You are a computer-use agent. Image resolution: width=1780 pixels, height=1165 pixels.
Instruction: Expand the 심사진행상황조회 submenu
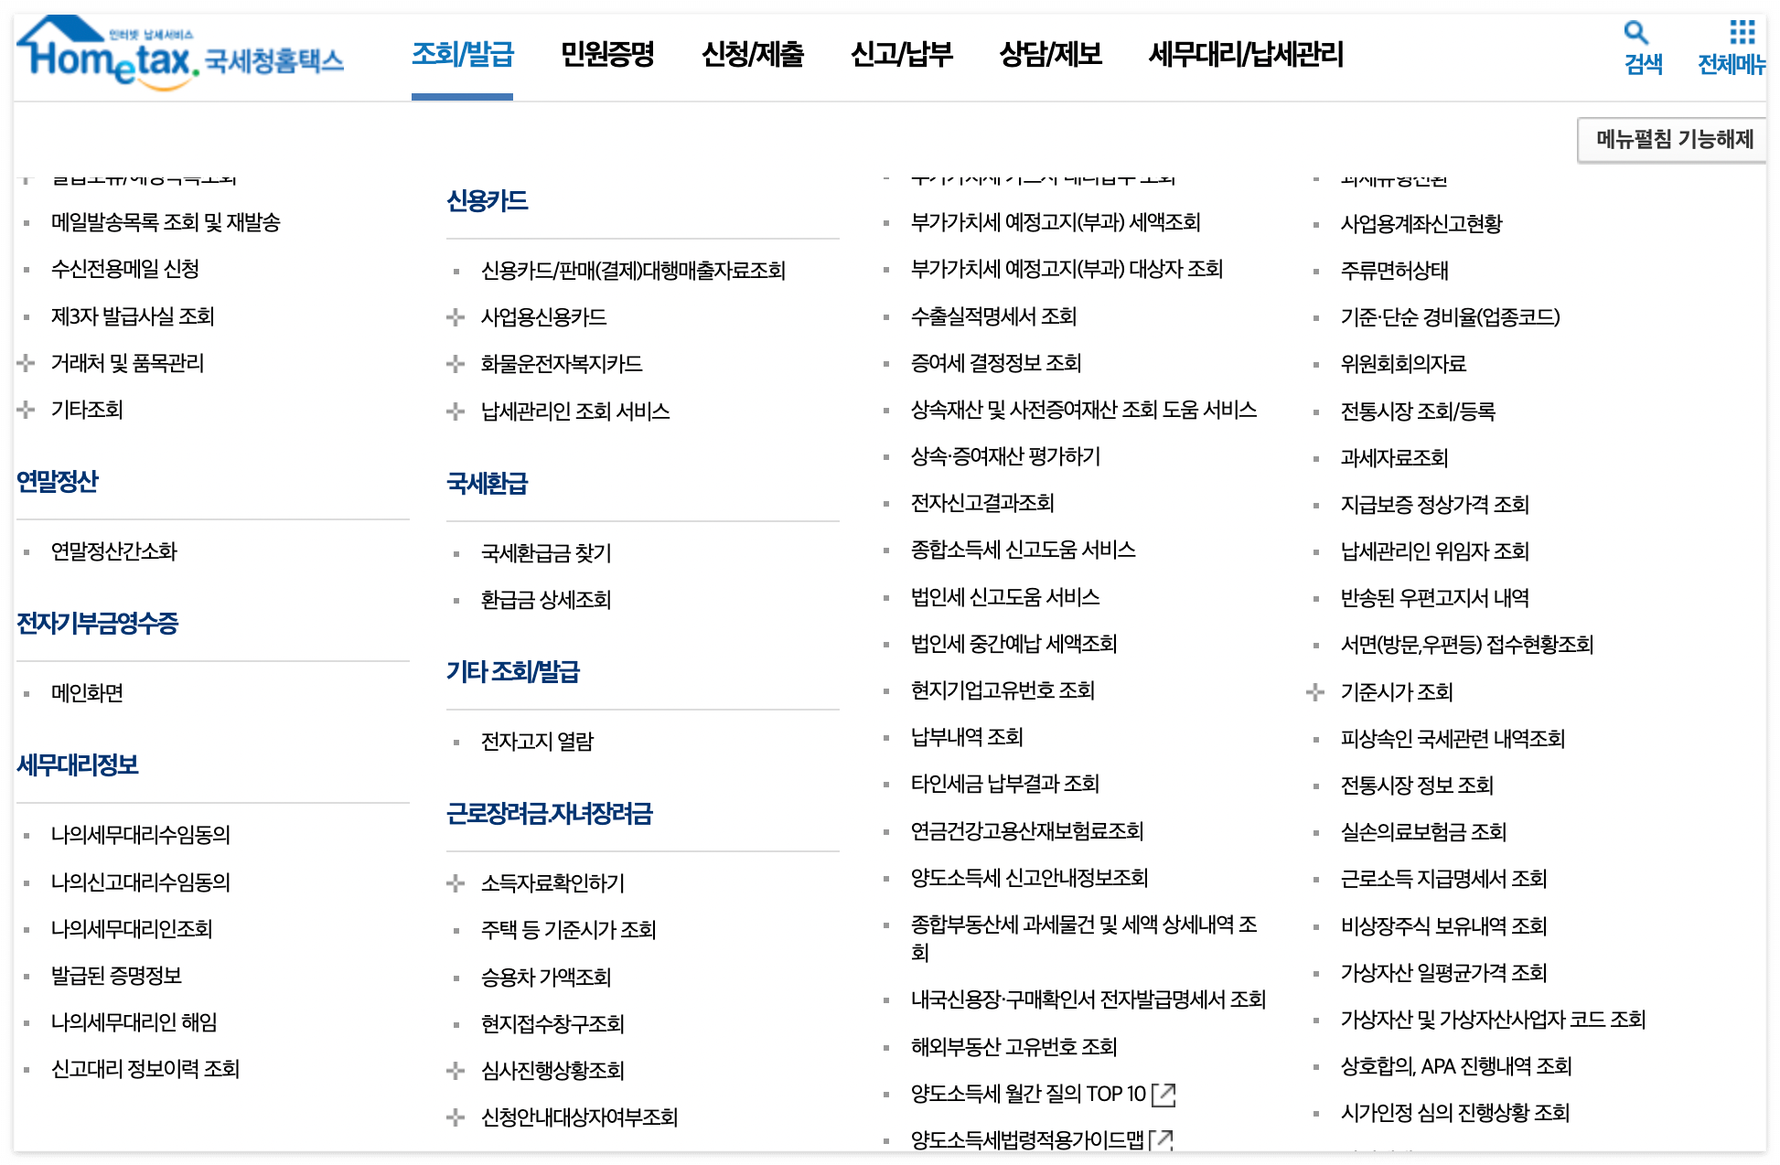[455, 1070]
